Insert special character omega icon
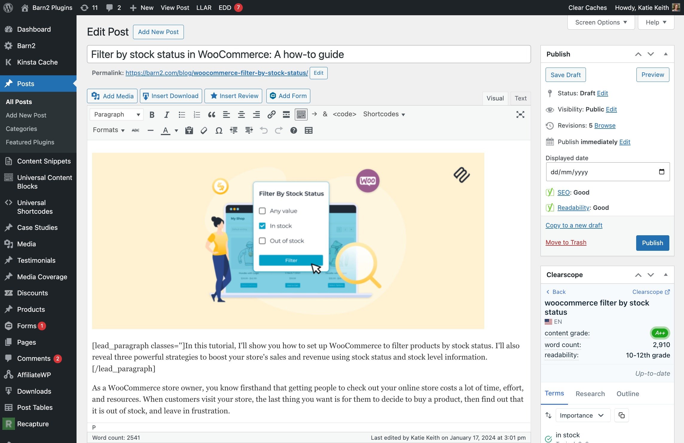 (x=219, y=130)
